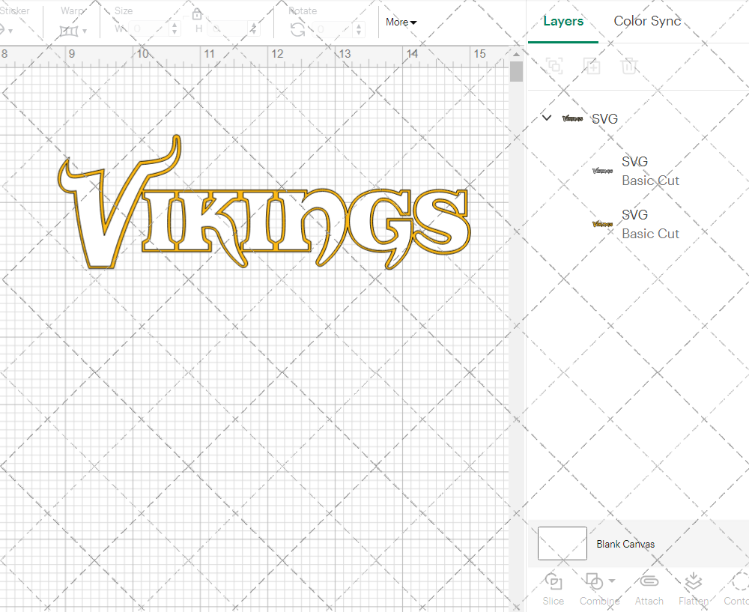Open the Warp dropdown arrow
749x612 pixels.
(85, 31)
